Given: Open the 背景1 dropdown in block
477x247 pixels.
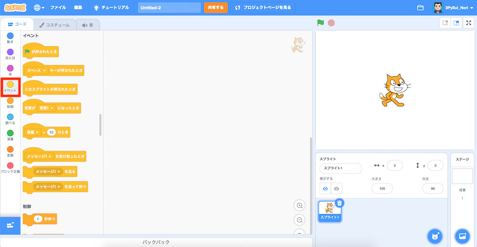Looking at the screenshot, I should [x=46, y=108].
